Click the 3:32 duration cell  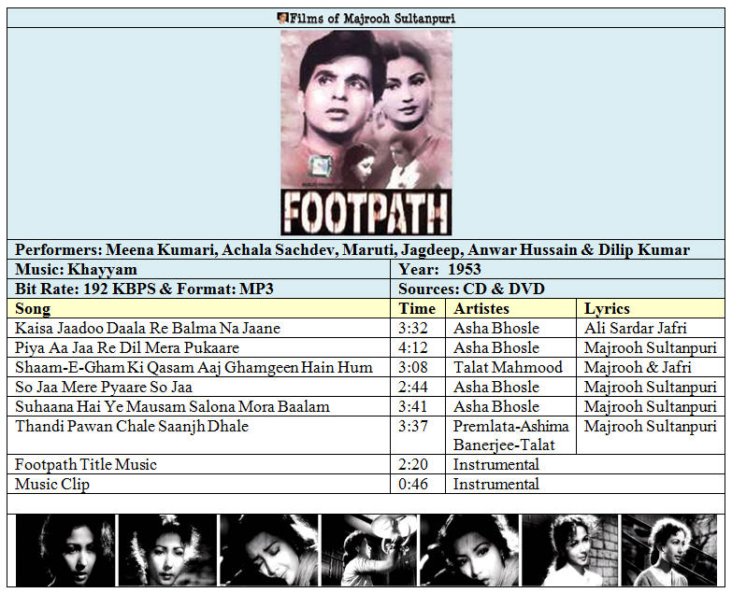pos(418,328)
